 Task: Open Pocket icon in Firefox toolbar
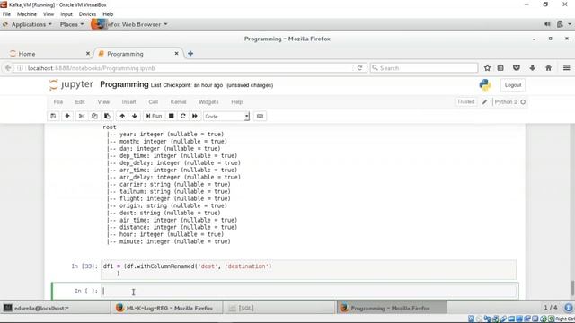[517, 68]
